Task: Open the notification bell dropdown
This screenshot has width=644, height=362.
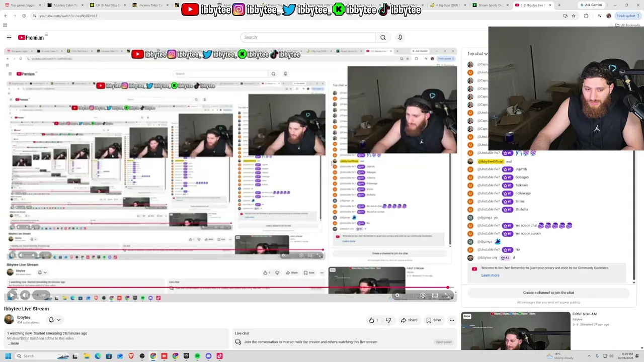Action: [55, 320]
